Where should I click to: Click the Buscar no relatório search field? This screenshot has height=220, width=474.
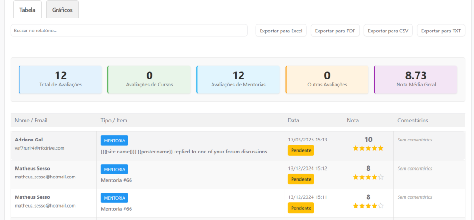(x=129, y=31)
